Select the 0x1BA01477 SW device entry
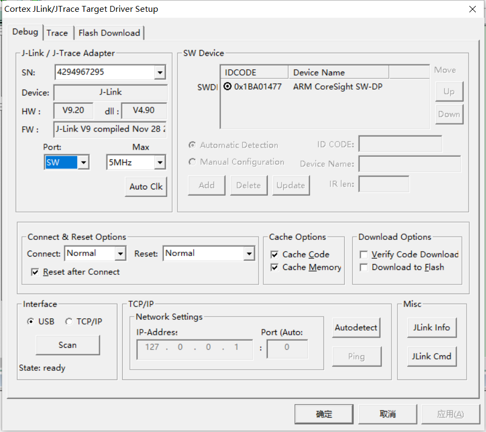Viewport: 486px width, 432px height. click(x=228, y=86)
